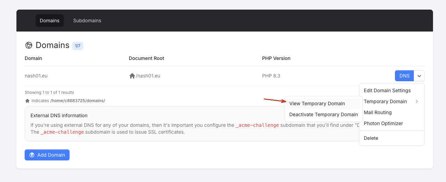
Task: Switch to the Subdomains tab
Action: [87, 21]
